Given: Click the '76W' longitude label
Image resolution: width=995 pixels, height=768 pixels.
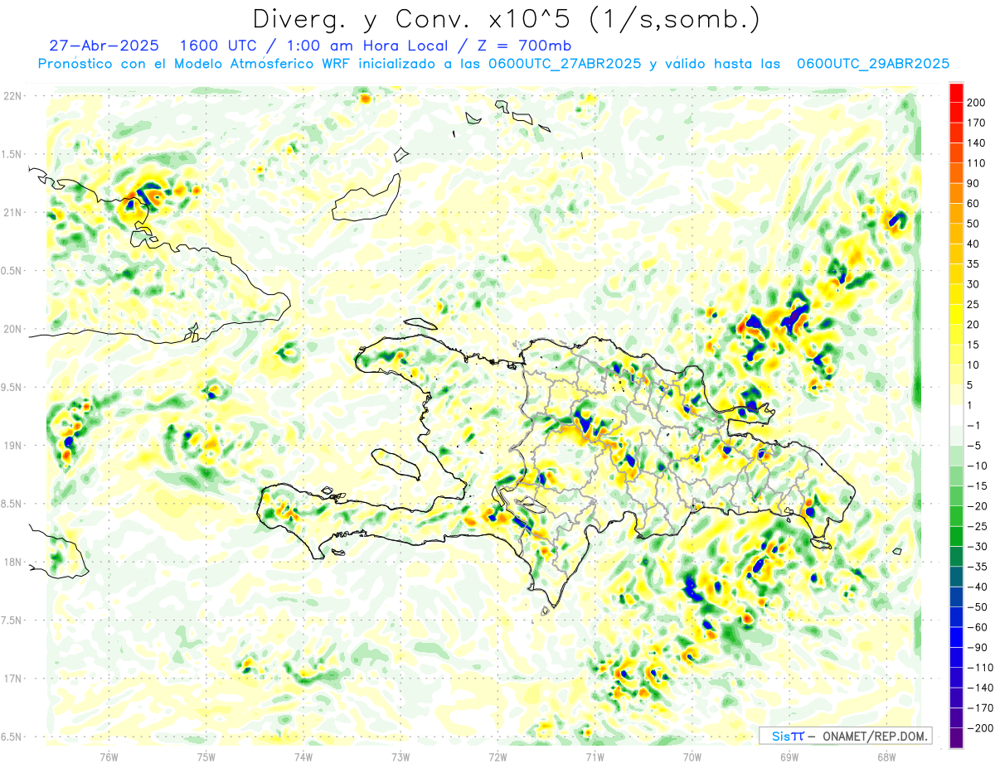Looking at the screenshot, I should pyautogui.click(x=109, y=756).
